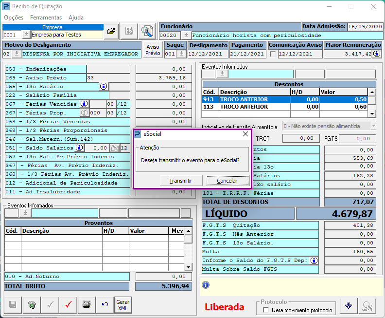
Task: Click the magnifier document preview icon
Action: [147, 31]
